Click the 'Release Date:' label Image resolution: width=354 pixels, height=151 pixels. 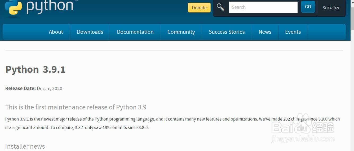click(20, 88)
